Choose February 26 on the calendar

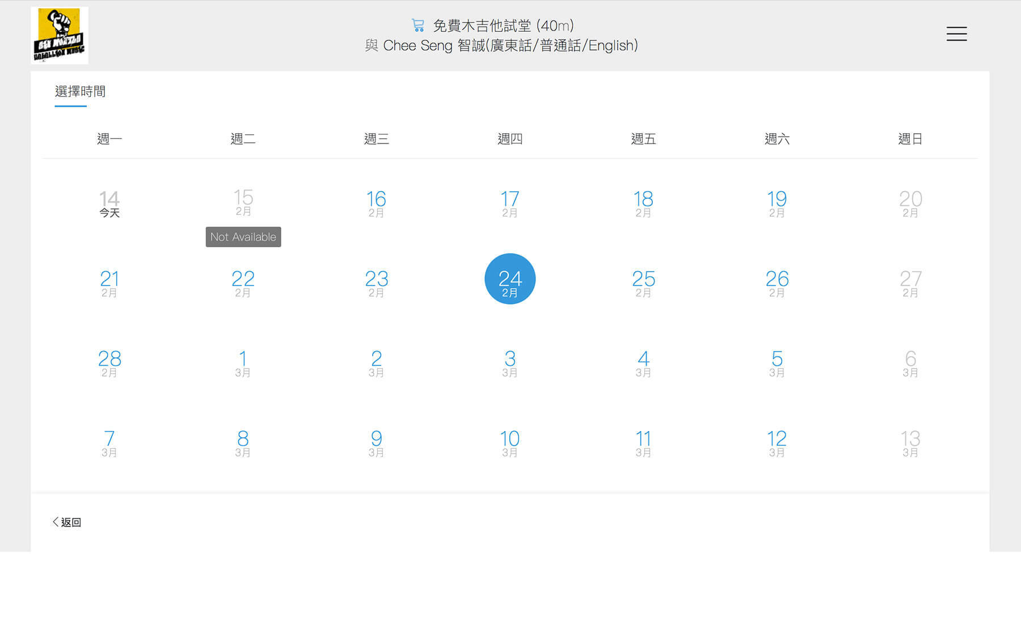(777, 284)
